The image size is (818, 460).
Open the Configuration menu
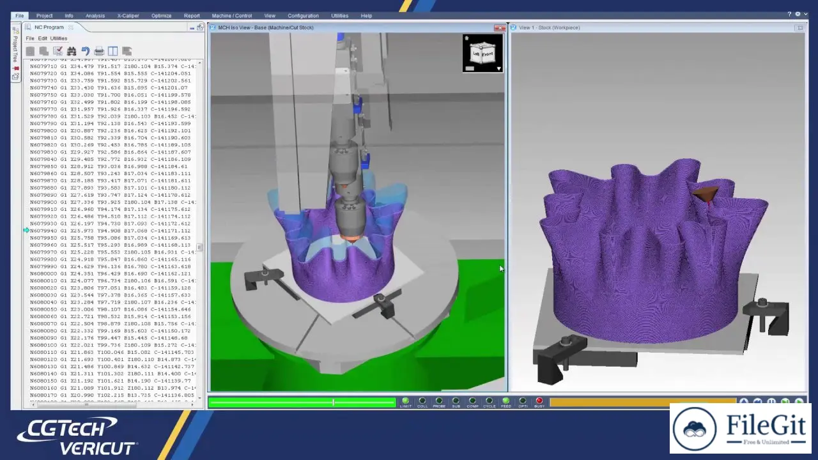click(x=303, y=15)
